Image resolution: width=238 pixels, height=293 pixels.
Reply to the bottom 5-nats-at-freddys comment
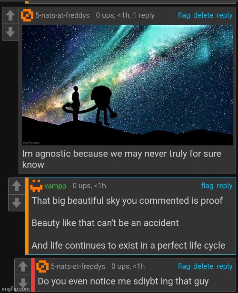(224, 266)
